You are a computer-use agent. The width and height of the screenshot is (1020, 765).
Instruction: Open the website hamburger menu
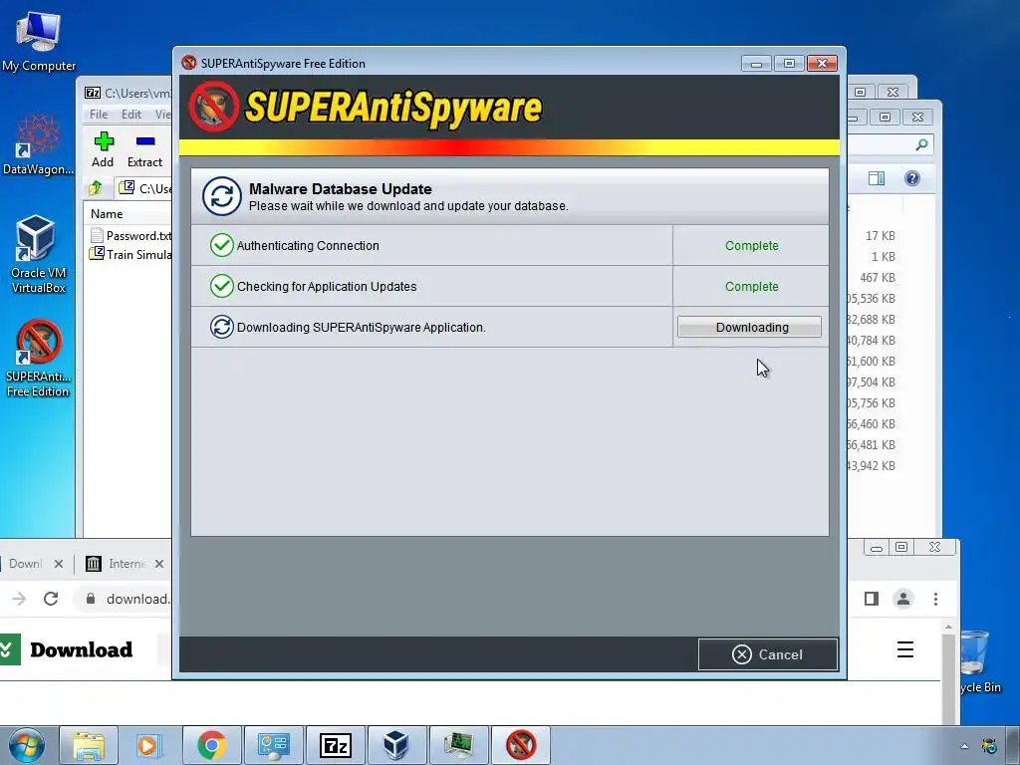click(x=904, y=649)
